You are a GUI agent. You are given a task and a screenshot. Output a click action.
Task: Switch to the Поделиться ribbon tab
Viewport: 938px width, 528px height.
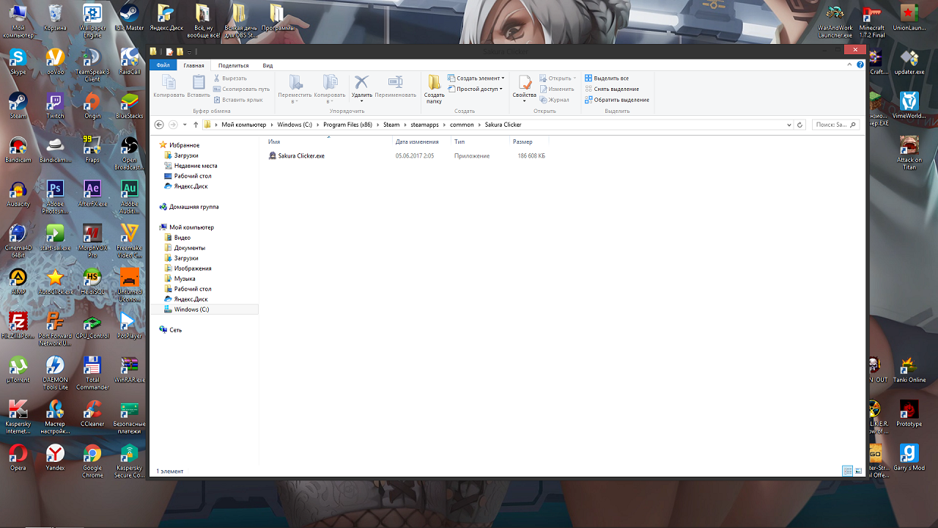point(233,65)
